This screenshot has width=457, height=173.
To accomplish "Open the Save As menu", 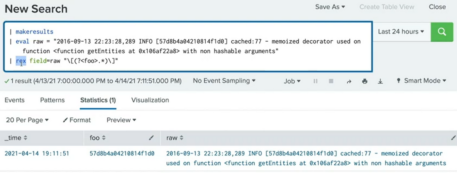I will [x=330, y=7].
